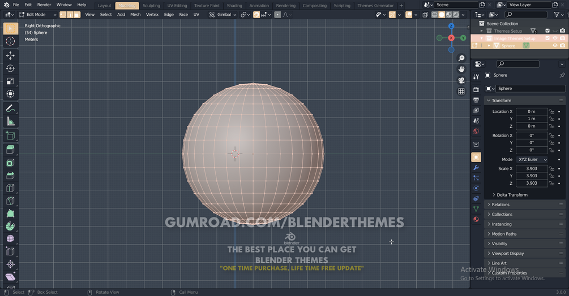Expand Themes Setup collection in outliner
The height and width of the screenshot is (296, 569).
[x=482, y=31]
